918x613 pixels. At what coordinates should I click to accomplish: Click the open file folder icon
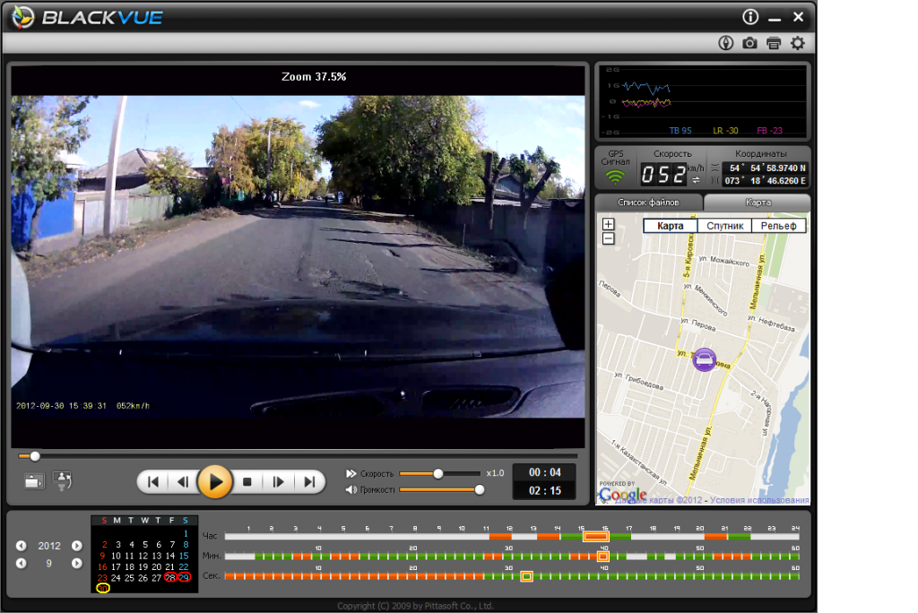(35, 481)
